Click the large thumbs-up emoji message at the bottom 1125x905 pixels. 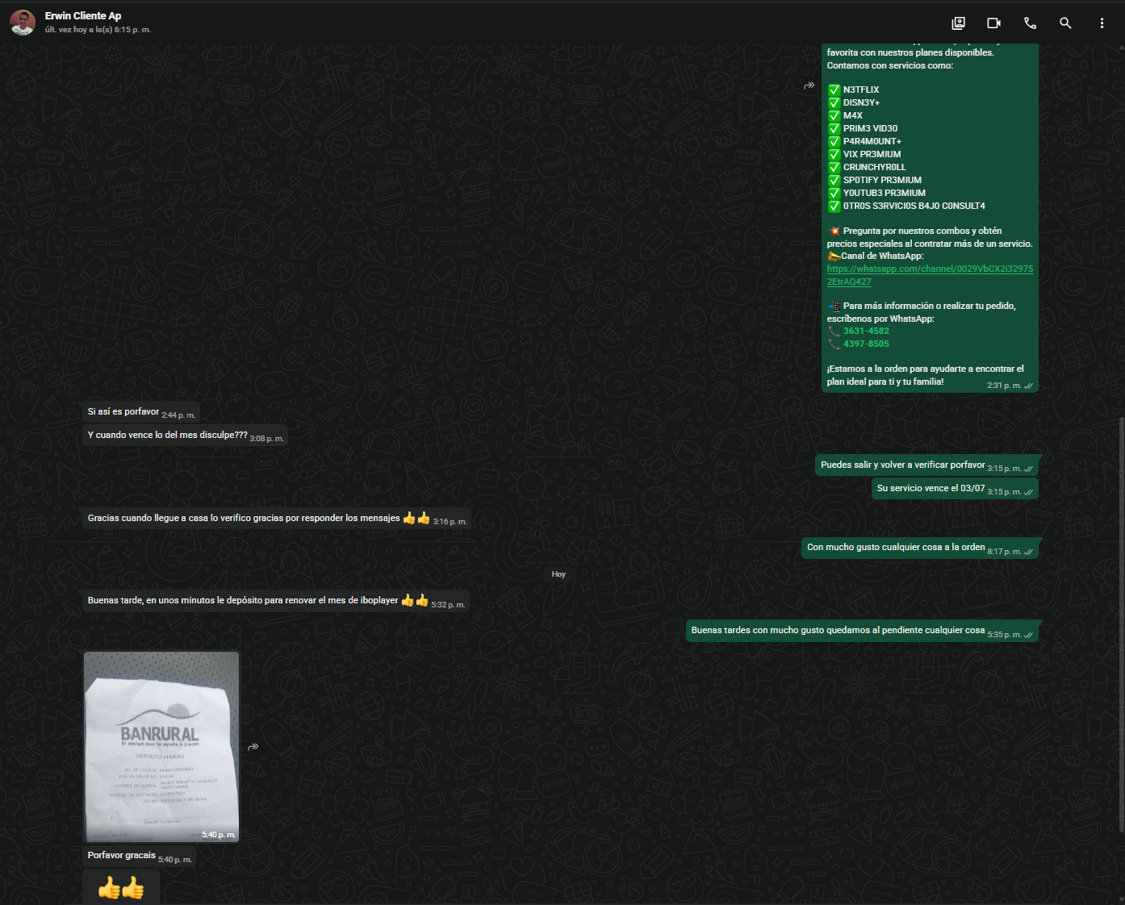(121, 889)
